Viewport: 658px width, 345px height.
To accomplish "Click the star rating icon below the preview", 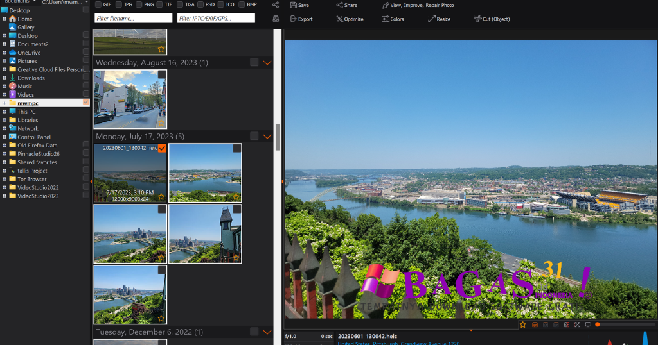I will 523,324.
